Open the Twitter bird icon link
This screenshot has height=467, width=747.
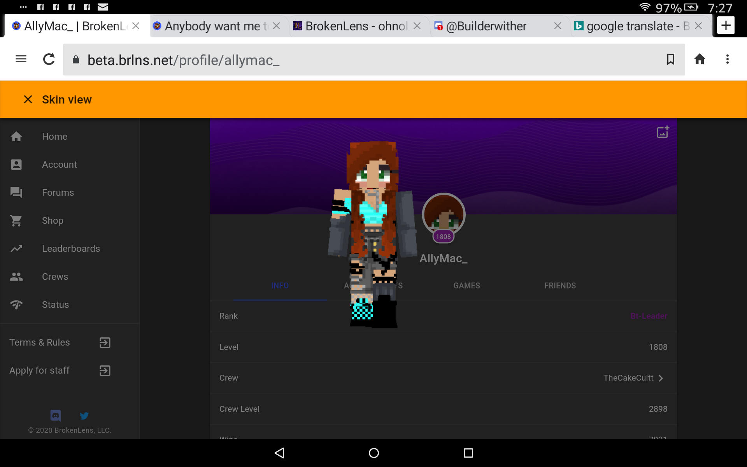click(84, 416)
